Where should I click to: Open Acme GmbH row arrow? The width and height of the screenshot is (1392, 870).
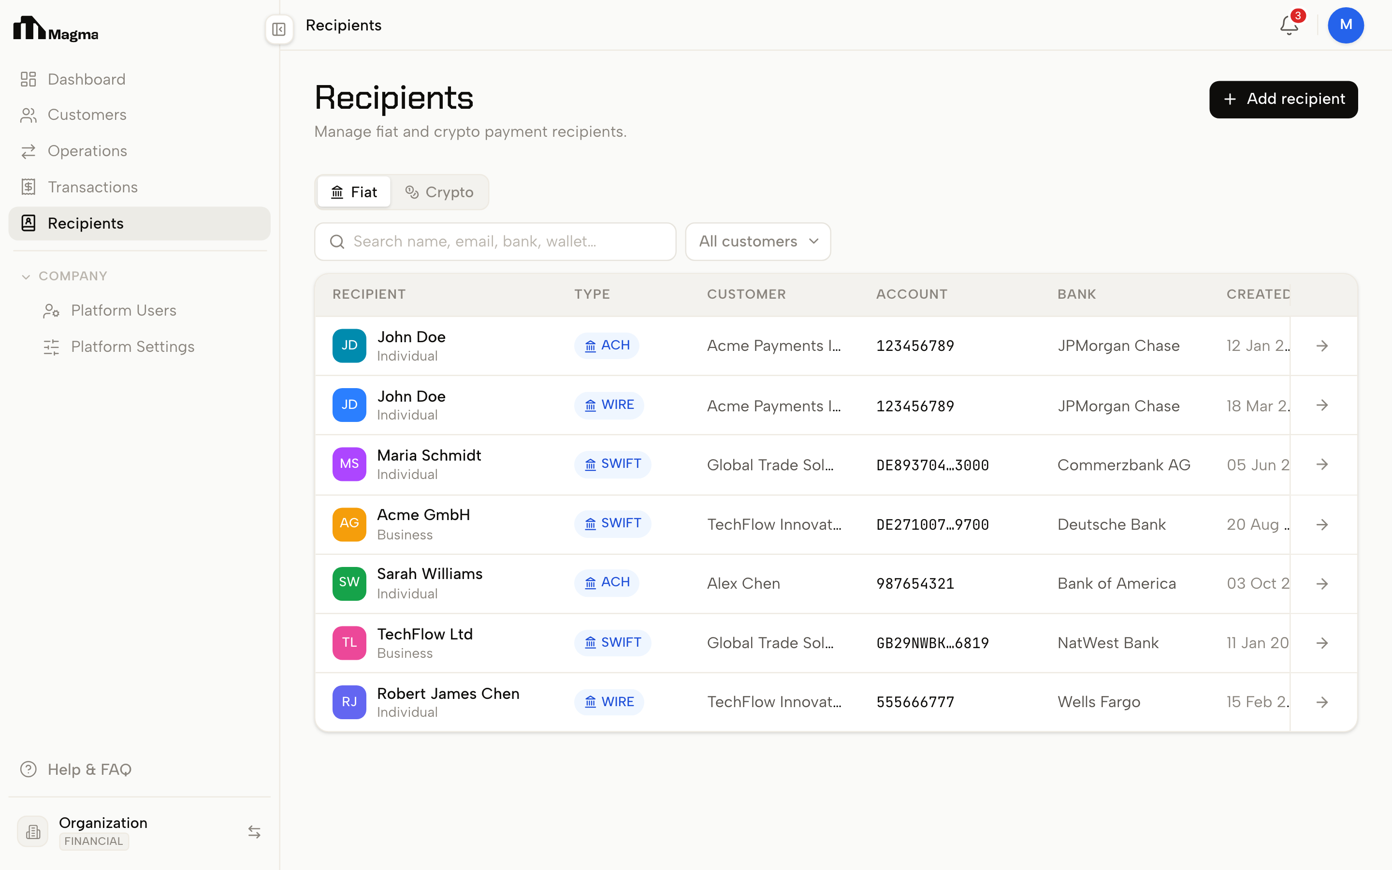coord(1322,525)
